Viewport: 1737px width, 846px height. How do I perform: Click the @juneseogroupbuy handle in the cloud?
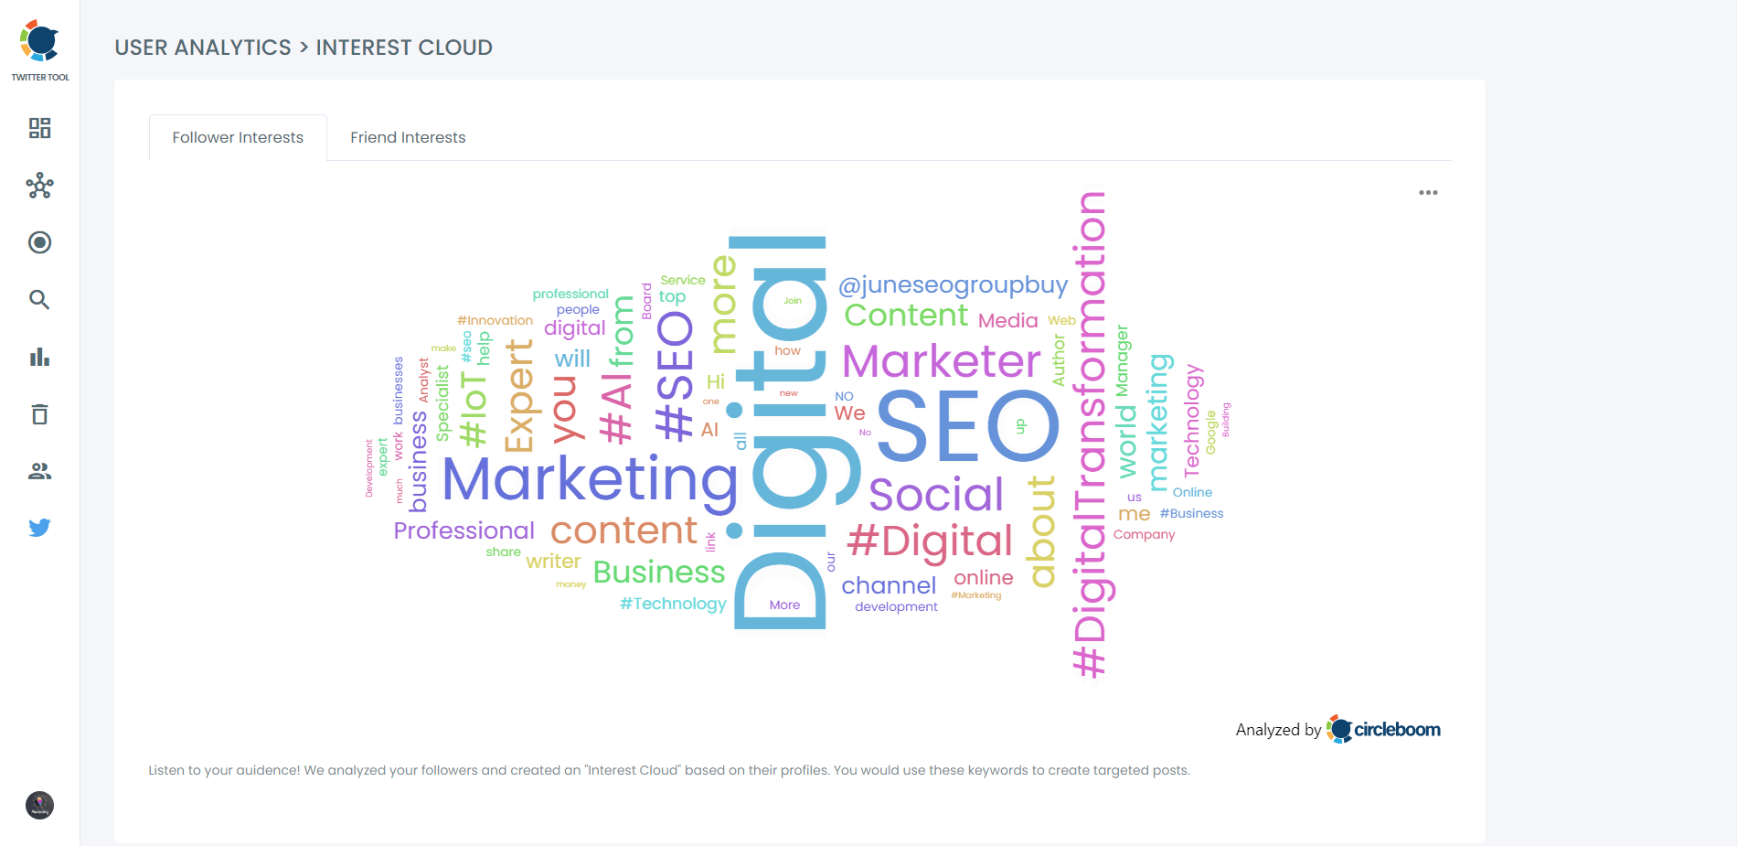(954, 284)
